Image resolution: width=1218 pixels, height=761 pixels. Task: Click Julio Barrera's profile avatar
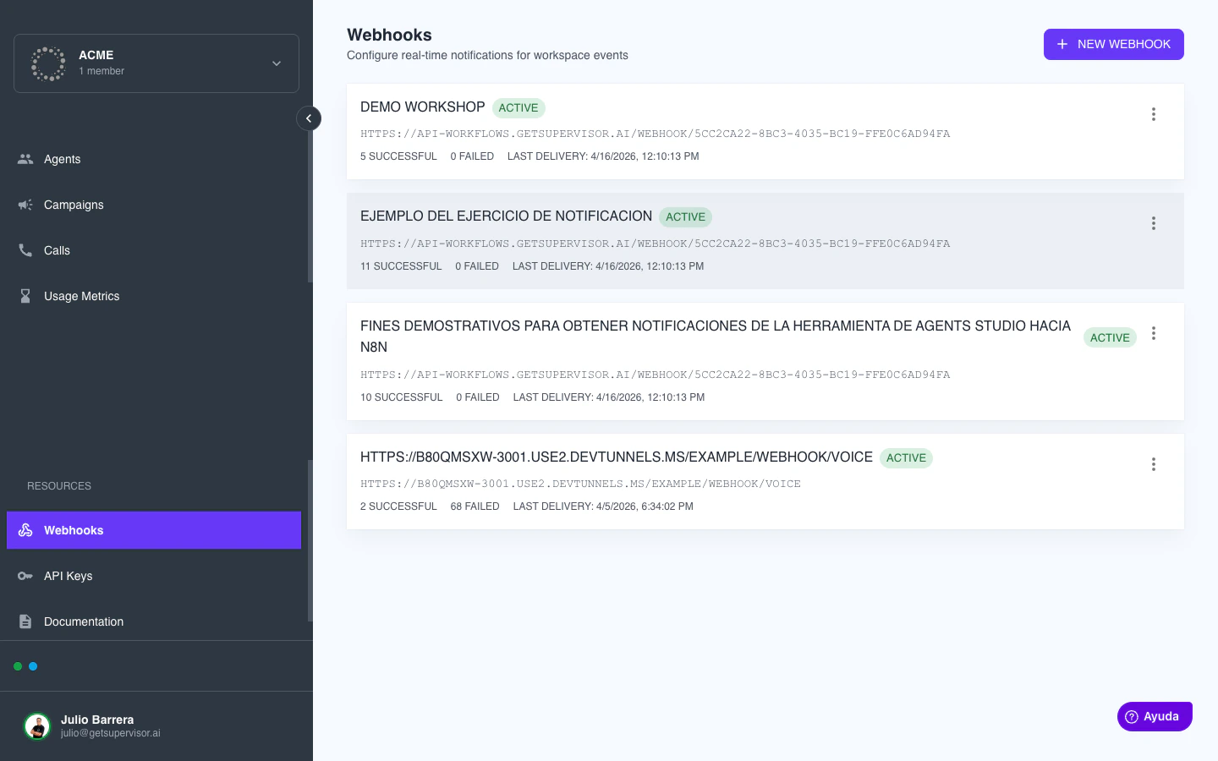[37, 725]
